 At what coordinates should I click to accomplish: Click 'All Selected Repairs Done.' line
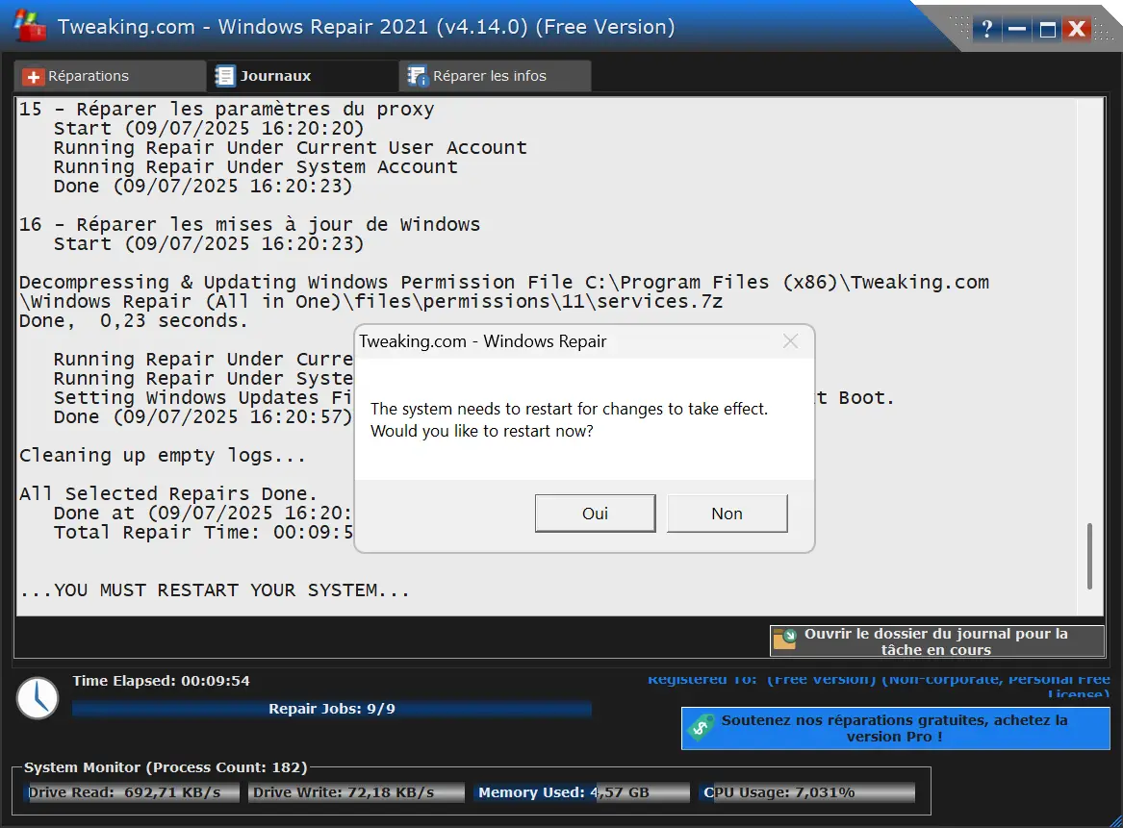[x=167, y=493]
